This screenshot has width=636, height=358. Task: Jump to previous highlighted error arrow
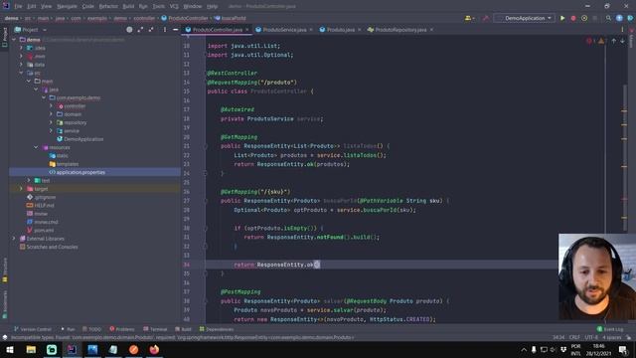614,41
